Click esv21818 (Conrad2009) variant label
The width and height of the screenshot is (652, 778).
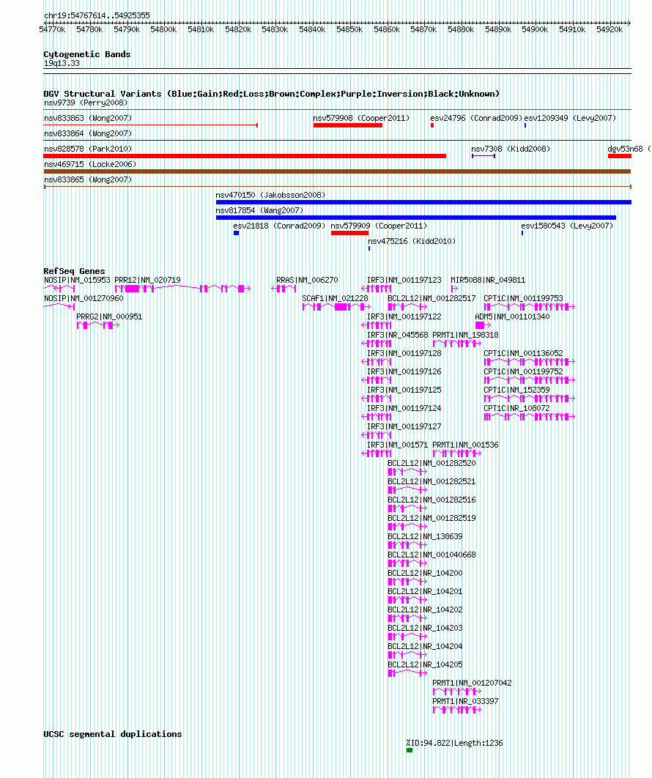point(279,226)
